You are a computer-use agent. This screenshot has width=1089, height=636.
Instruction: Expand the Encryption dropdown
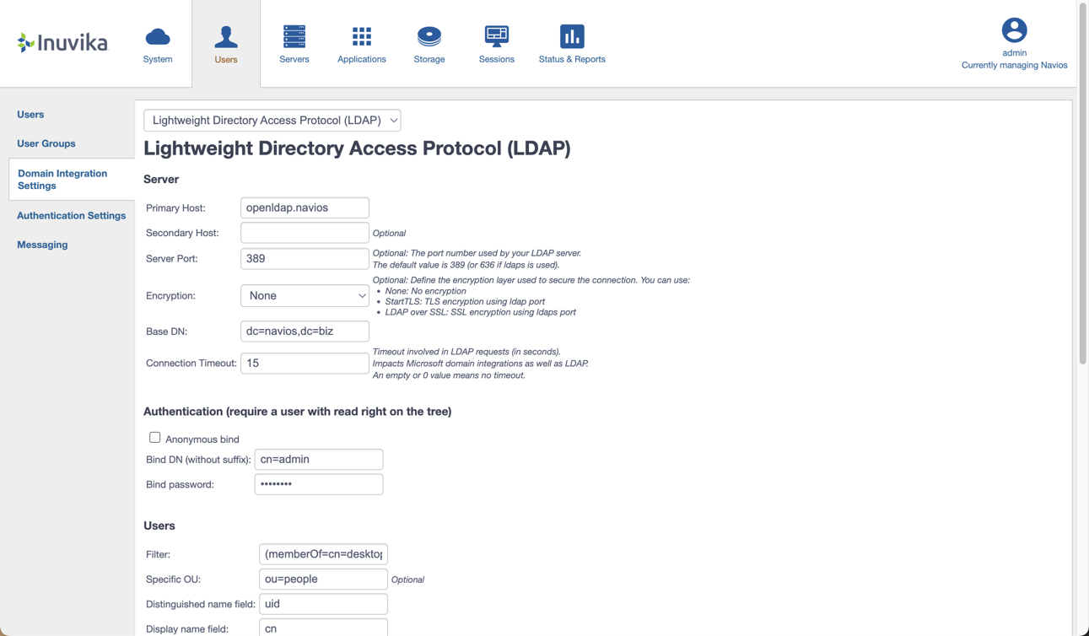click(305, 295)
